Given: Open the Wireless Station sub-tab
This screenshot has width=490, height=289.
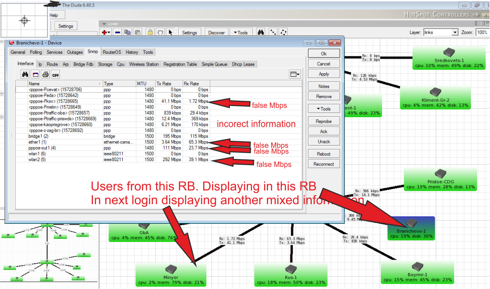Looking at the screenshot, I should coord(144,64).
